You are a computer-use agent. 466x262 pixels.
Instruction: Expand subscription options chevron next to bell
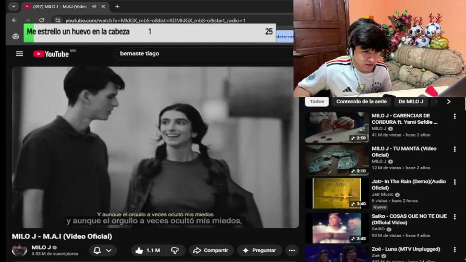pyautogui.click(x=109, y=250)
